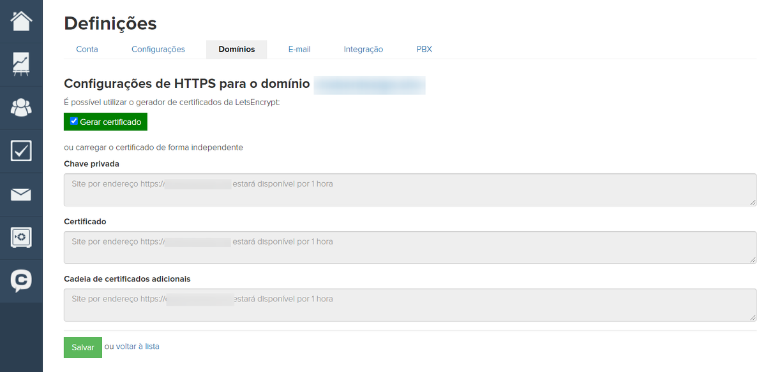Open the chat bubble icon in sidebar
The height and width of the screenshot is (372, 766).
21,281
